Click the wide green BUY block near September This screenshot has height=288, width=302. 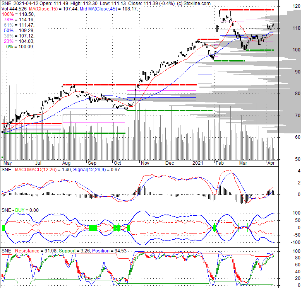click(x=93, y=228)
